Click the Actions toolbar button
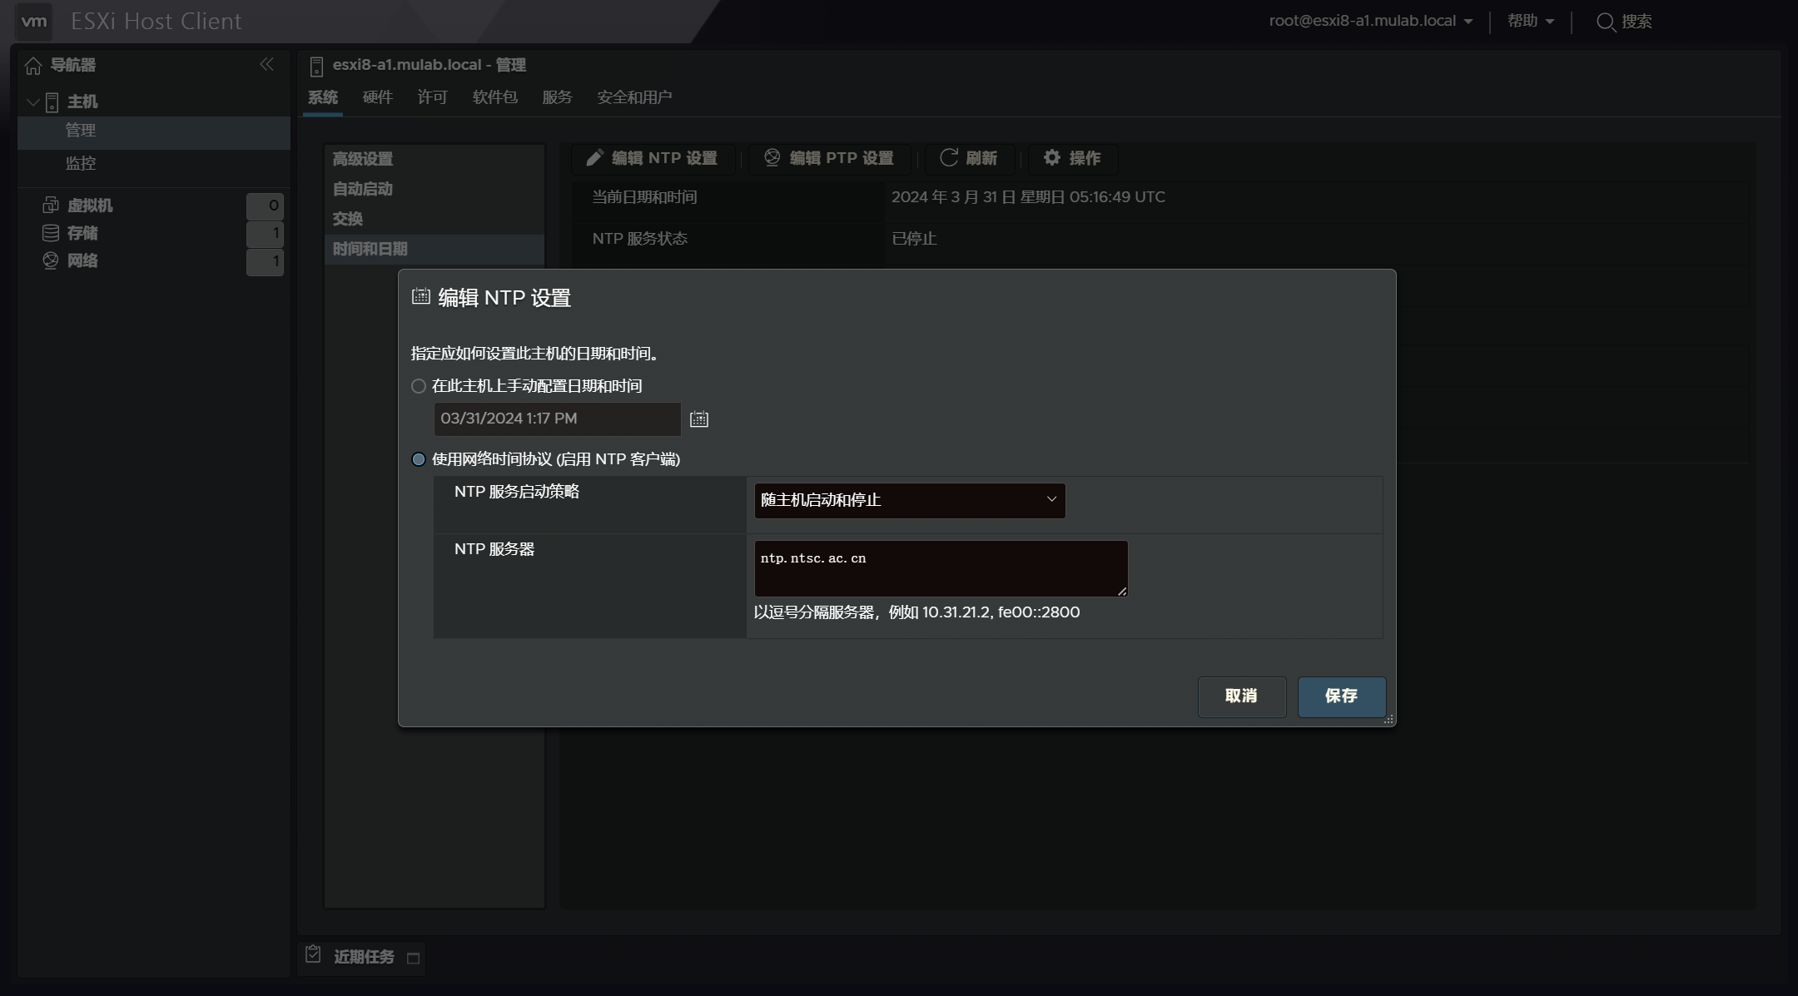 (x=1073, y=158)
